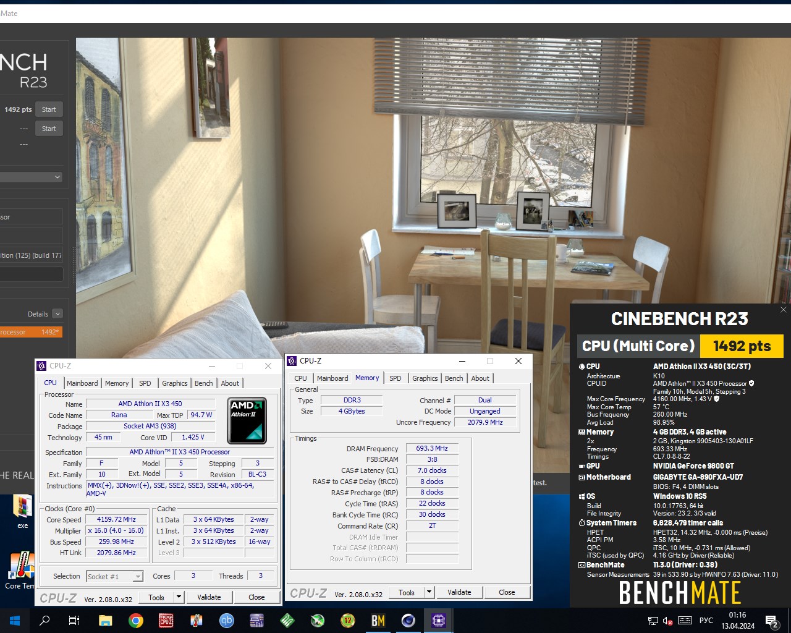This screenshot has width=791, height=633.
Task: Open taskbar clock 01:16 13.04.2024
Action: 738,621
